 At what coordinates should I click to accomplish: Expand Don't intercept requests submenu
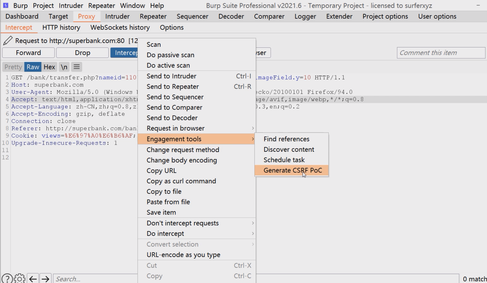pyautogui.click(x=197, y=223)
